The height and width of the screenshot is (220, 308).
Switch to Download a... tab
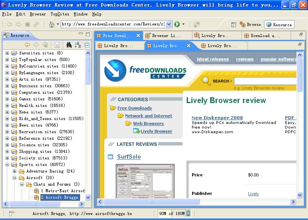coord(265,36)
